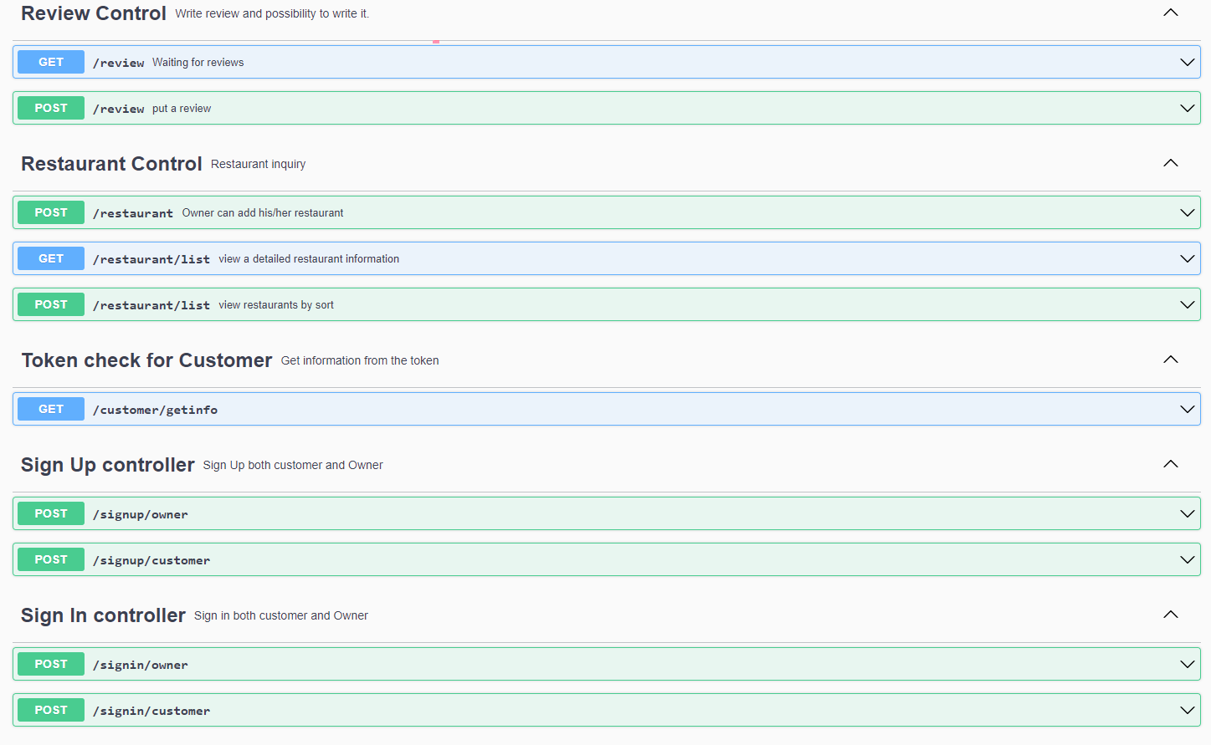The height and width of the screenshot is (745, 1211).
Task: Click 'Write review and possibility to write it.'
Action: tap(272, 13)
